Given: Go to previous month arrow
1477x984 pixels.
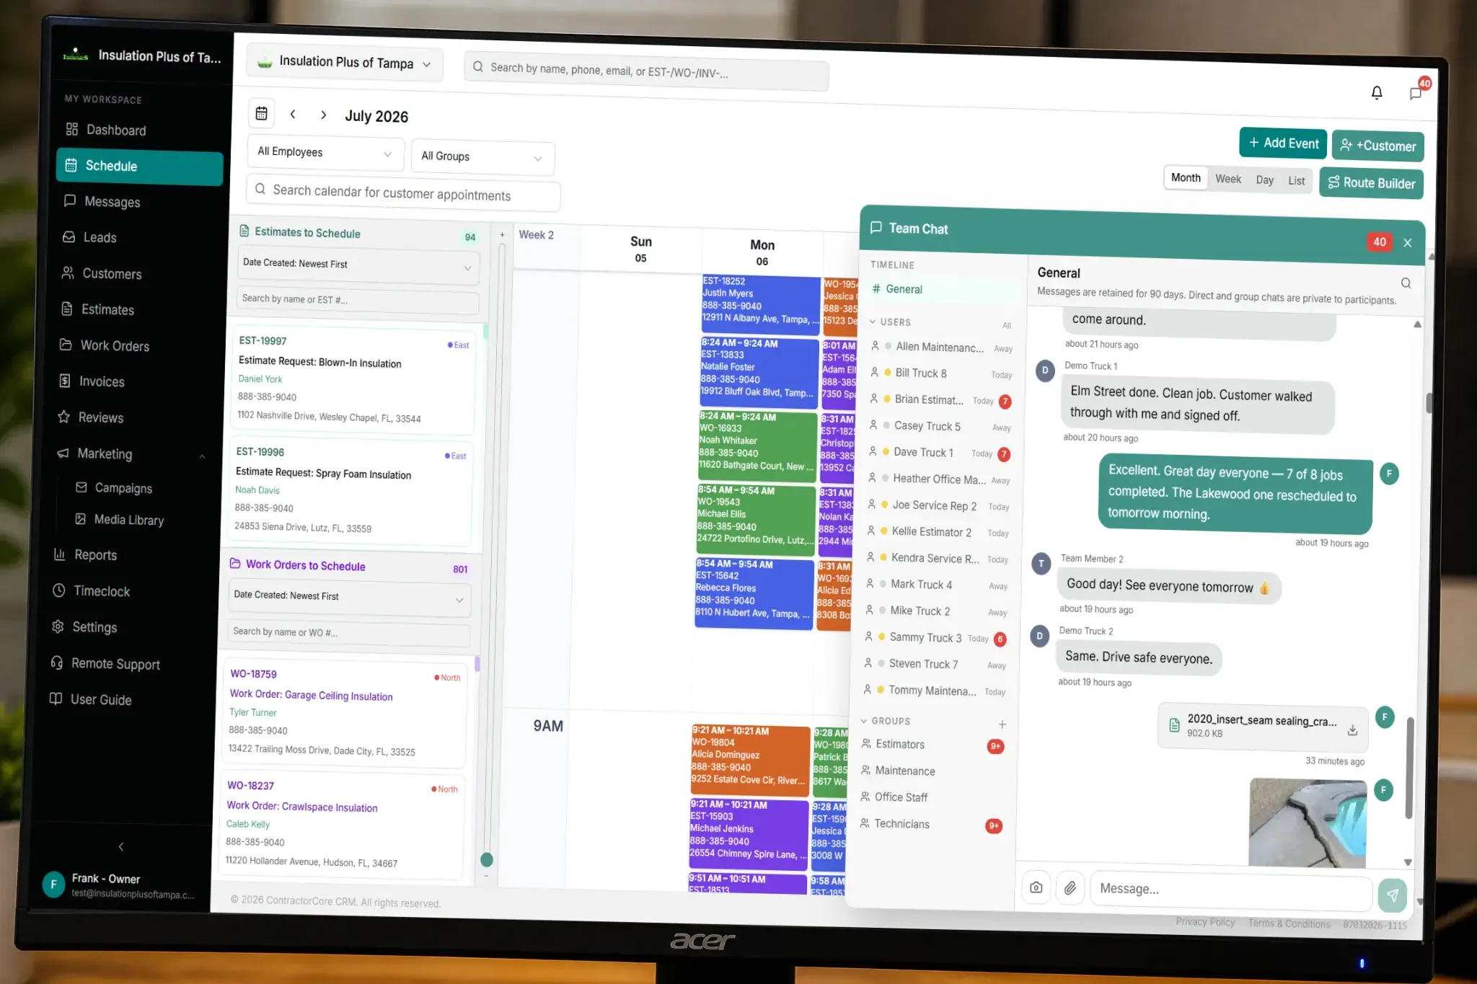Looking at the screenshot, I should 293,114.
